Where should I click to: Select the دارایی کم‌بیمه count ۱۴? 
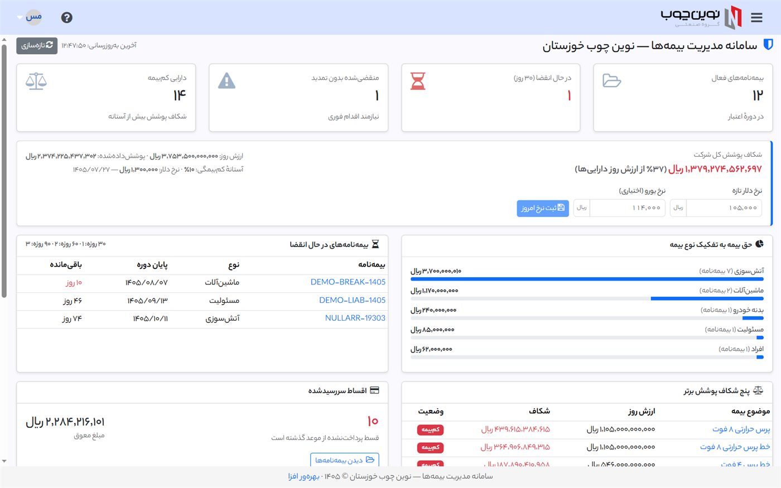pos(180,95)
